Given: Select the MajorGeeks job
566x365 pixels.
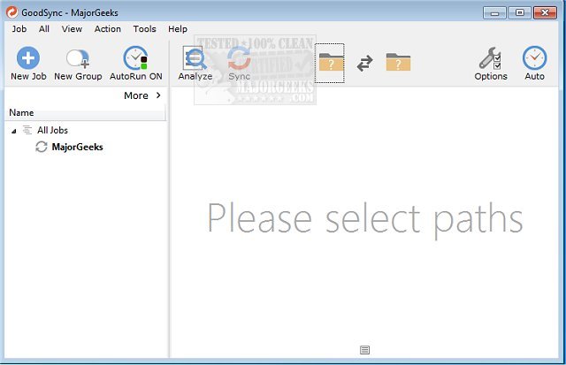Looking at the screenshot, I should [77, 147].
